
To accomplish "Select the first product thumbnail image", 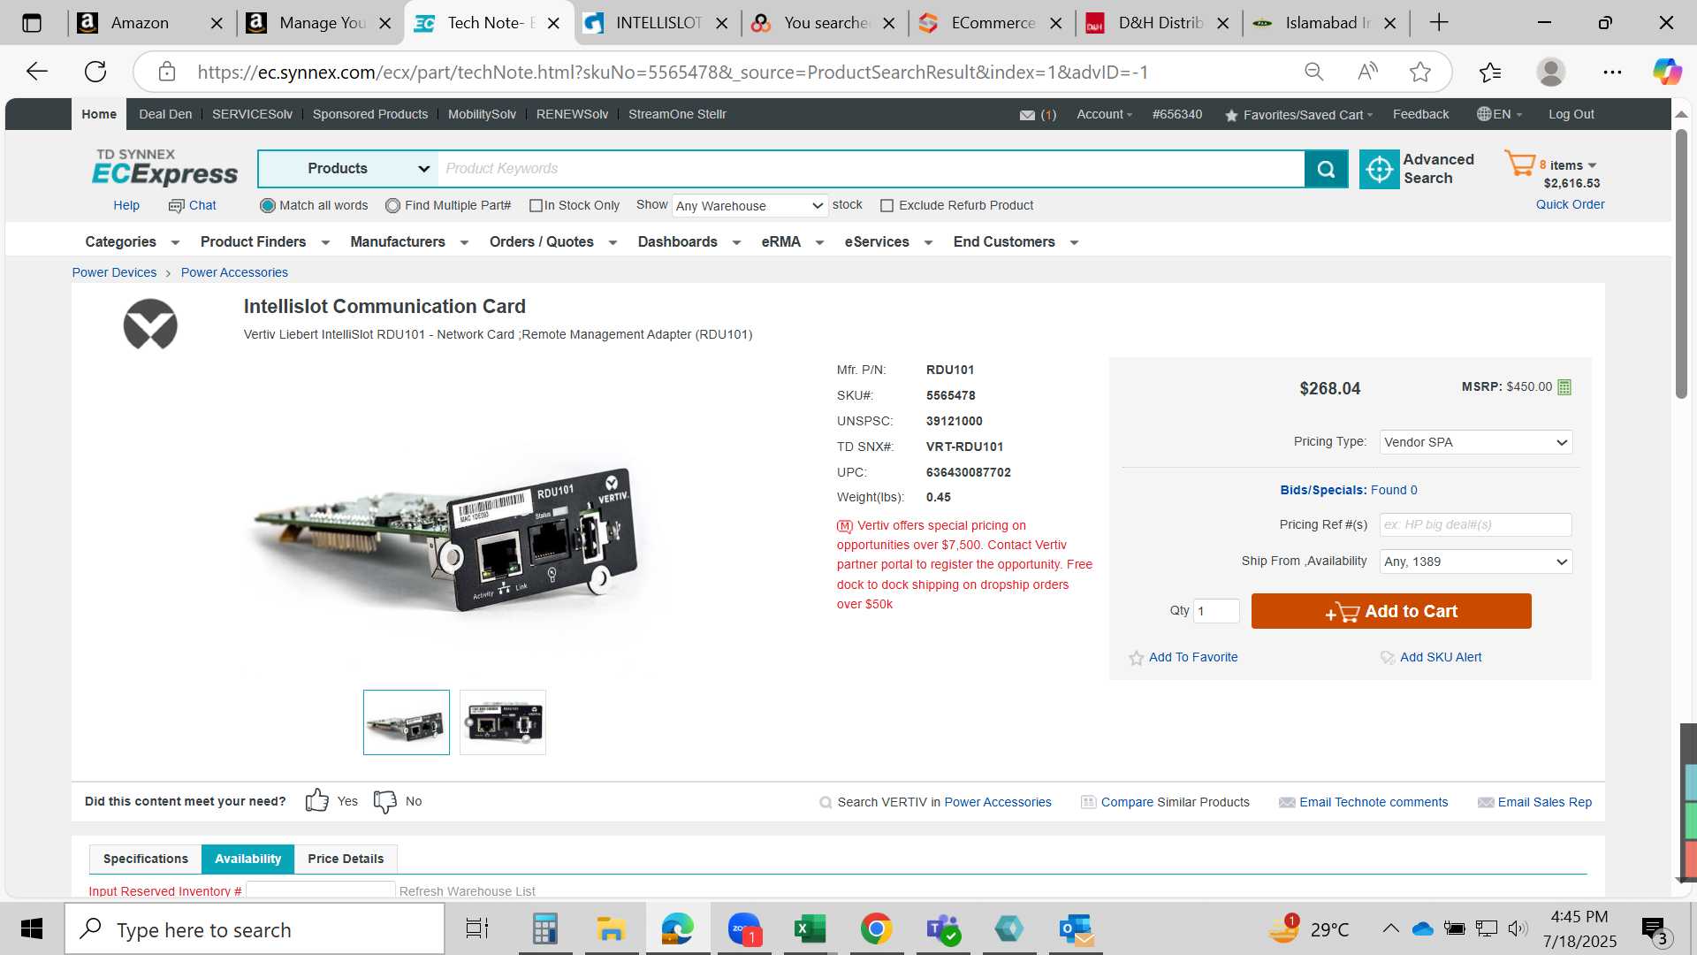I will click(406, 722).
